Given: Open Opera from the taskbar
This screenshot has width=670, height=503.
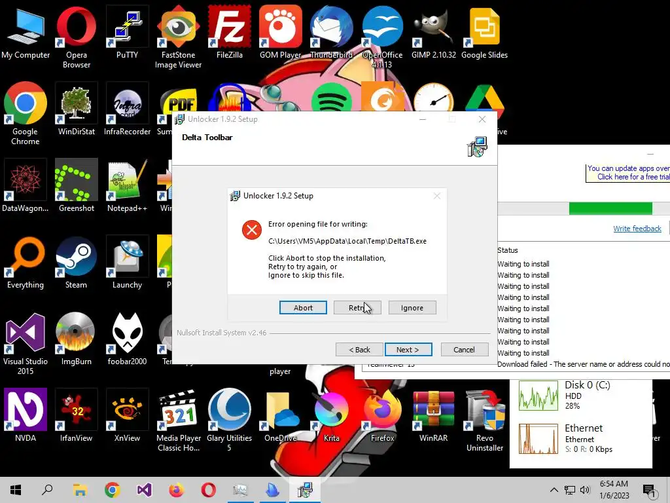Looking at the screenshot, I should (209, 490).
